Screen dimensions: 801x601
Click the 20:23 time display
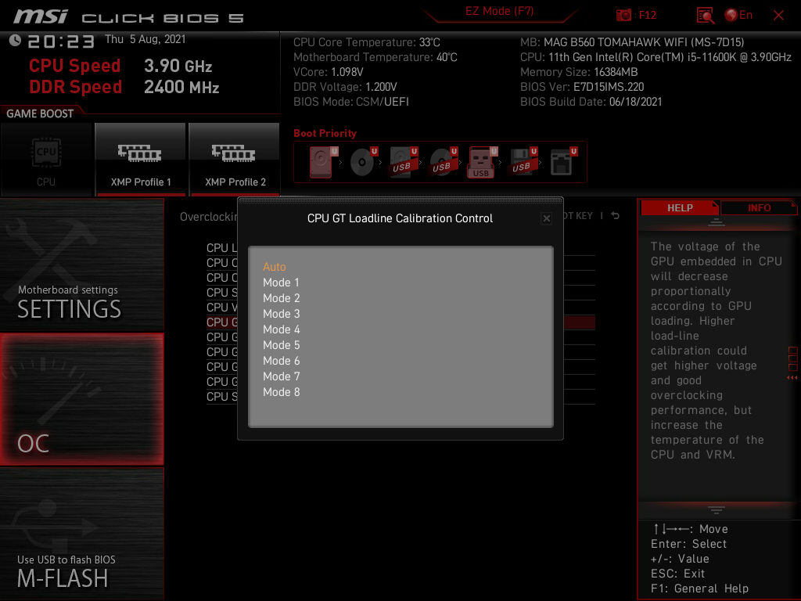61,41
